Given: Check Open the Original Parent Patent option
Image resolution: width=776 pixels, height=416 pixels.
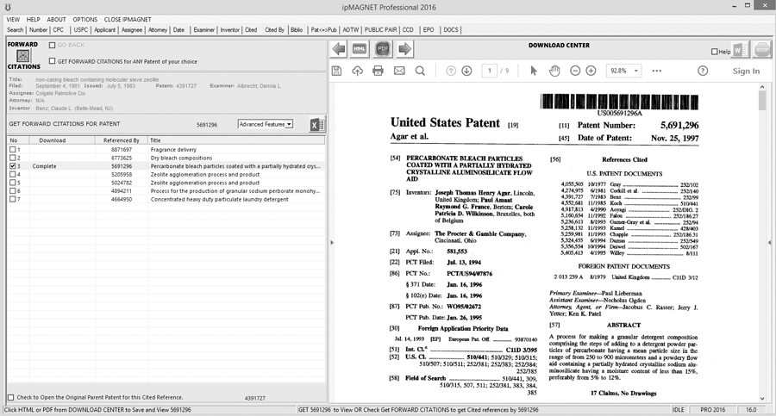Looking at the screenshot, I should (x=11, y=397).
